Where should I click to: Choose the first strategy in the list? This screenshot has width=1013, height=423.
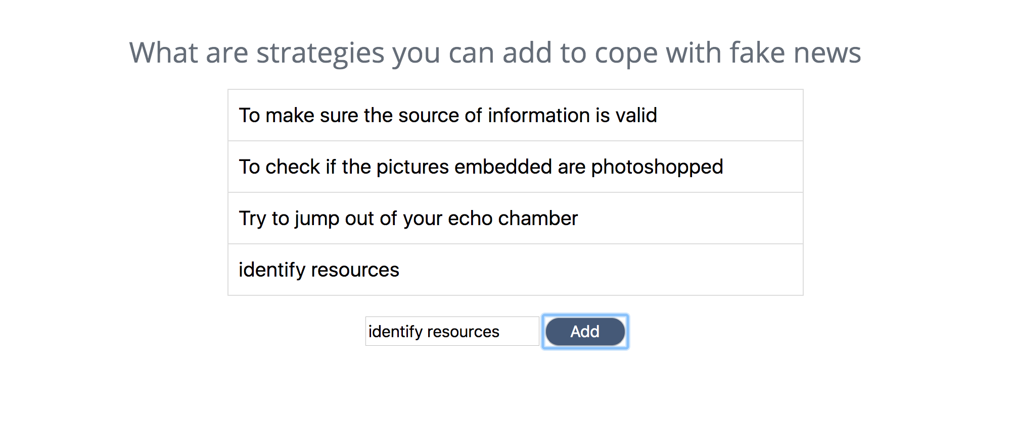(515, 116)
